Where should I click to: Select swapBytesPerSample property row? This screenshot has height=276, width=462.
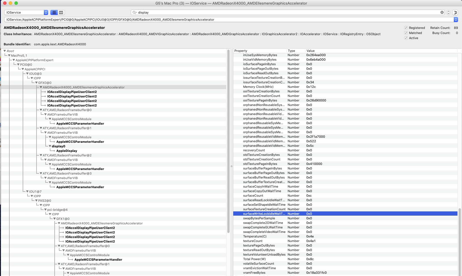pos(345,218)
